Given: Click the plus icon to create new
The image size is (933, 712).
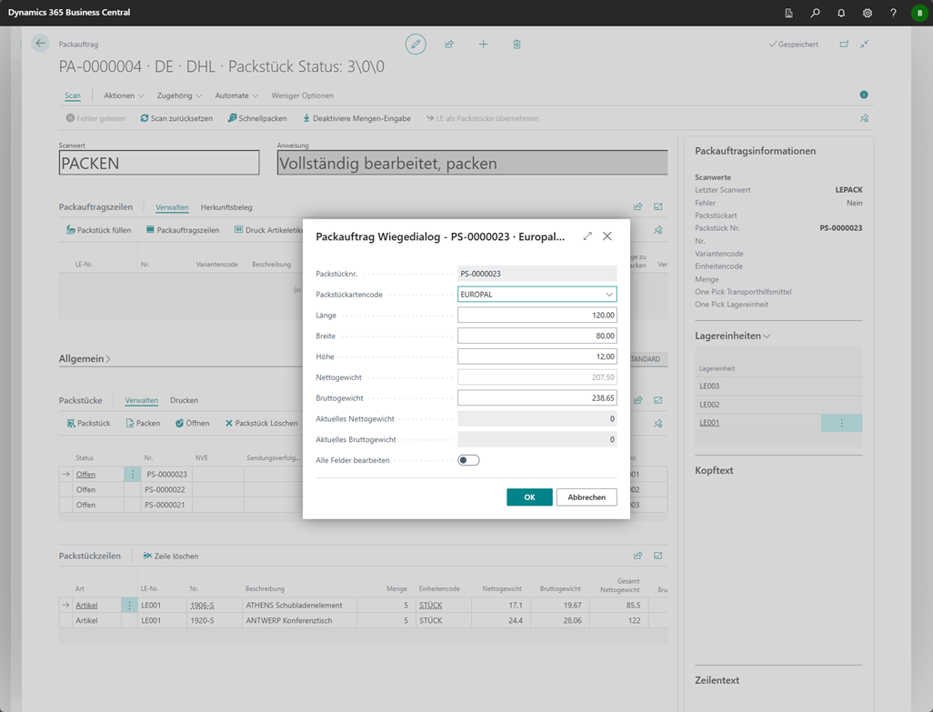Looking at the screenshot, I should (x=483, y=44).
